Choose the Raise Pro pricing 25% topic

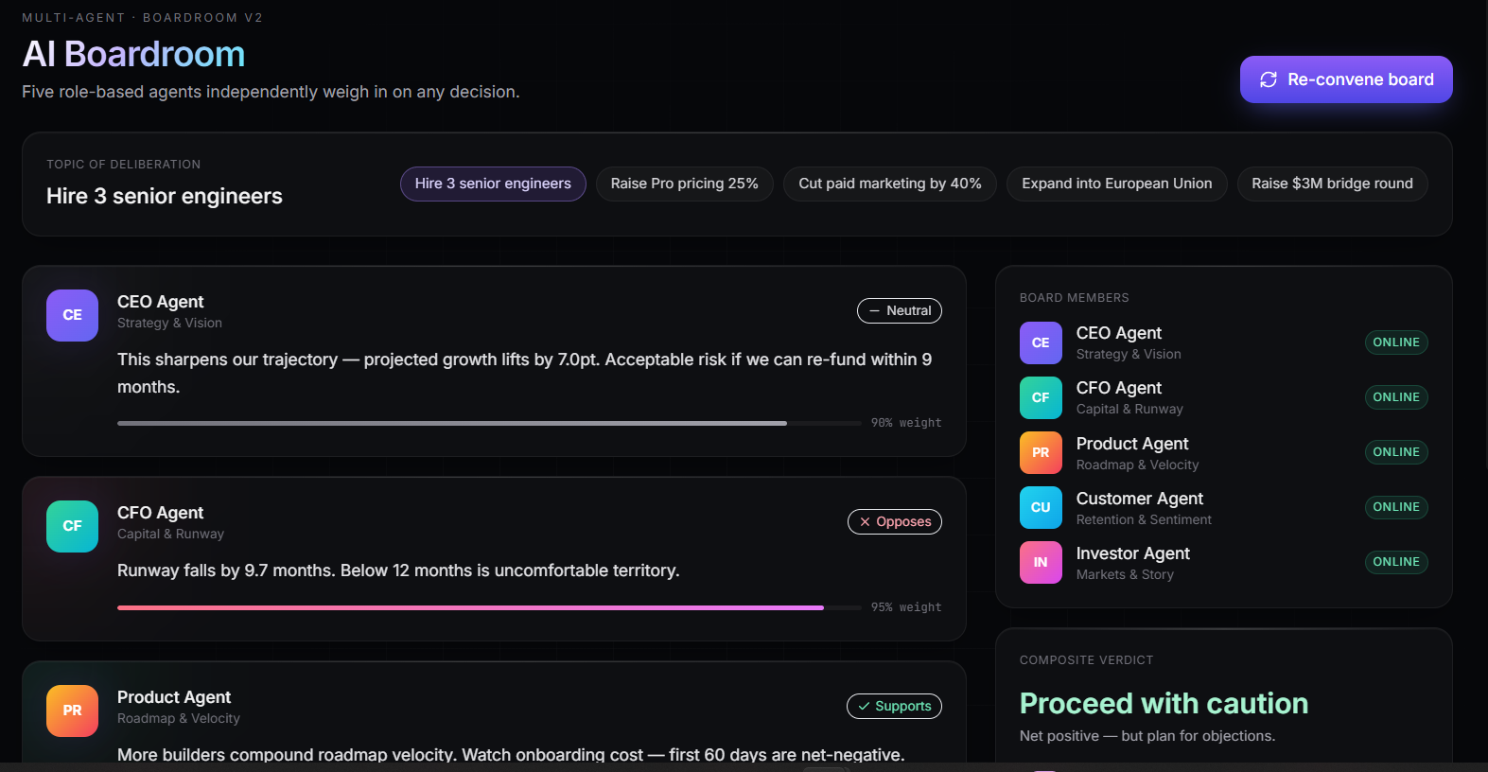pyautogui.click(x=685, y=184)
